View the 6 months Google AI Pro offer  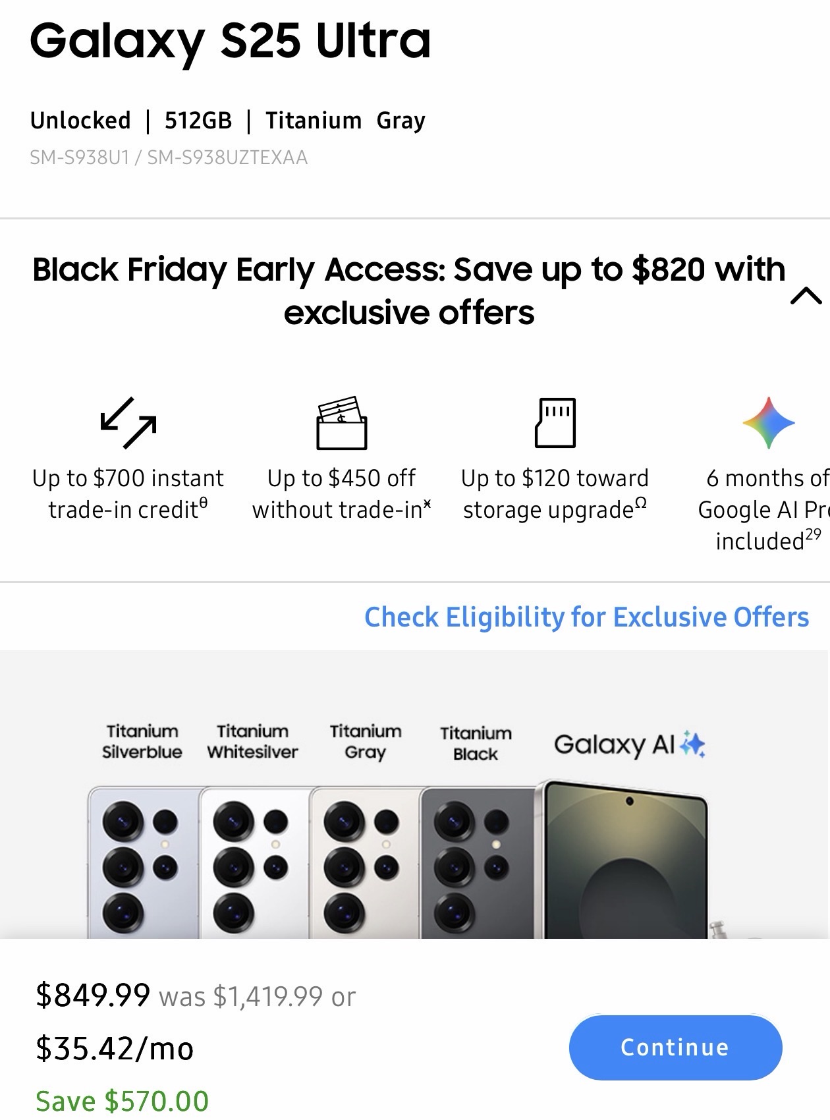click(764, 509)
